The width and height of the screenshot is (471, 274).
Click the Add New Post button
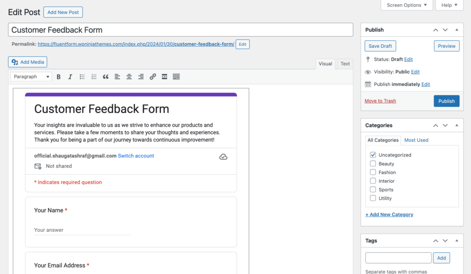(x=63, y=12)
